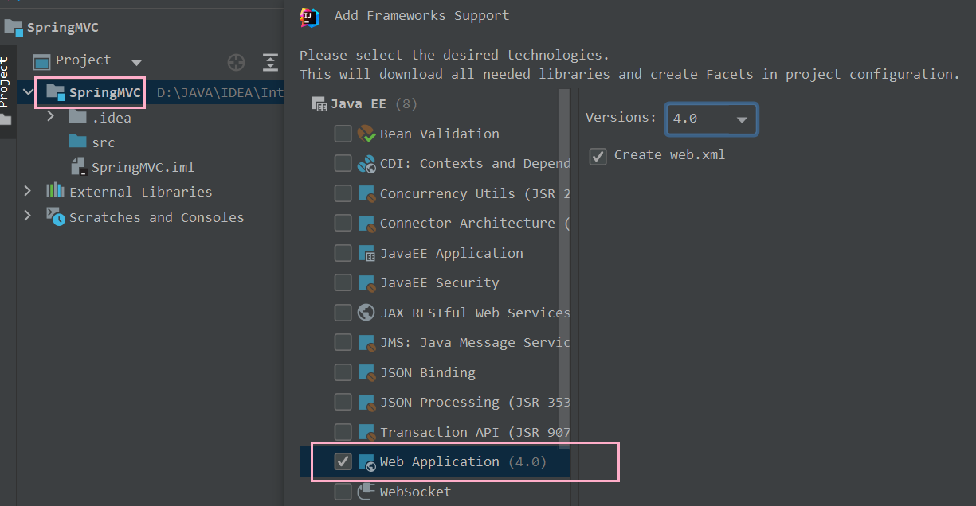Click the Web Application icon

click(x=366, y=462)
